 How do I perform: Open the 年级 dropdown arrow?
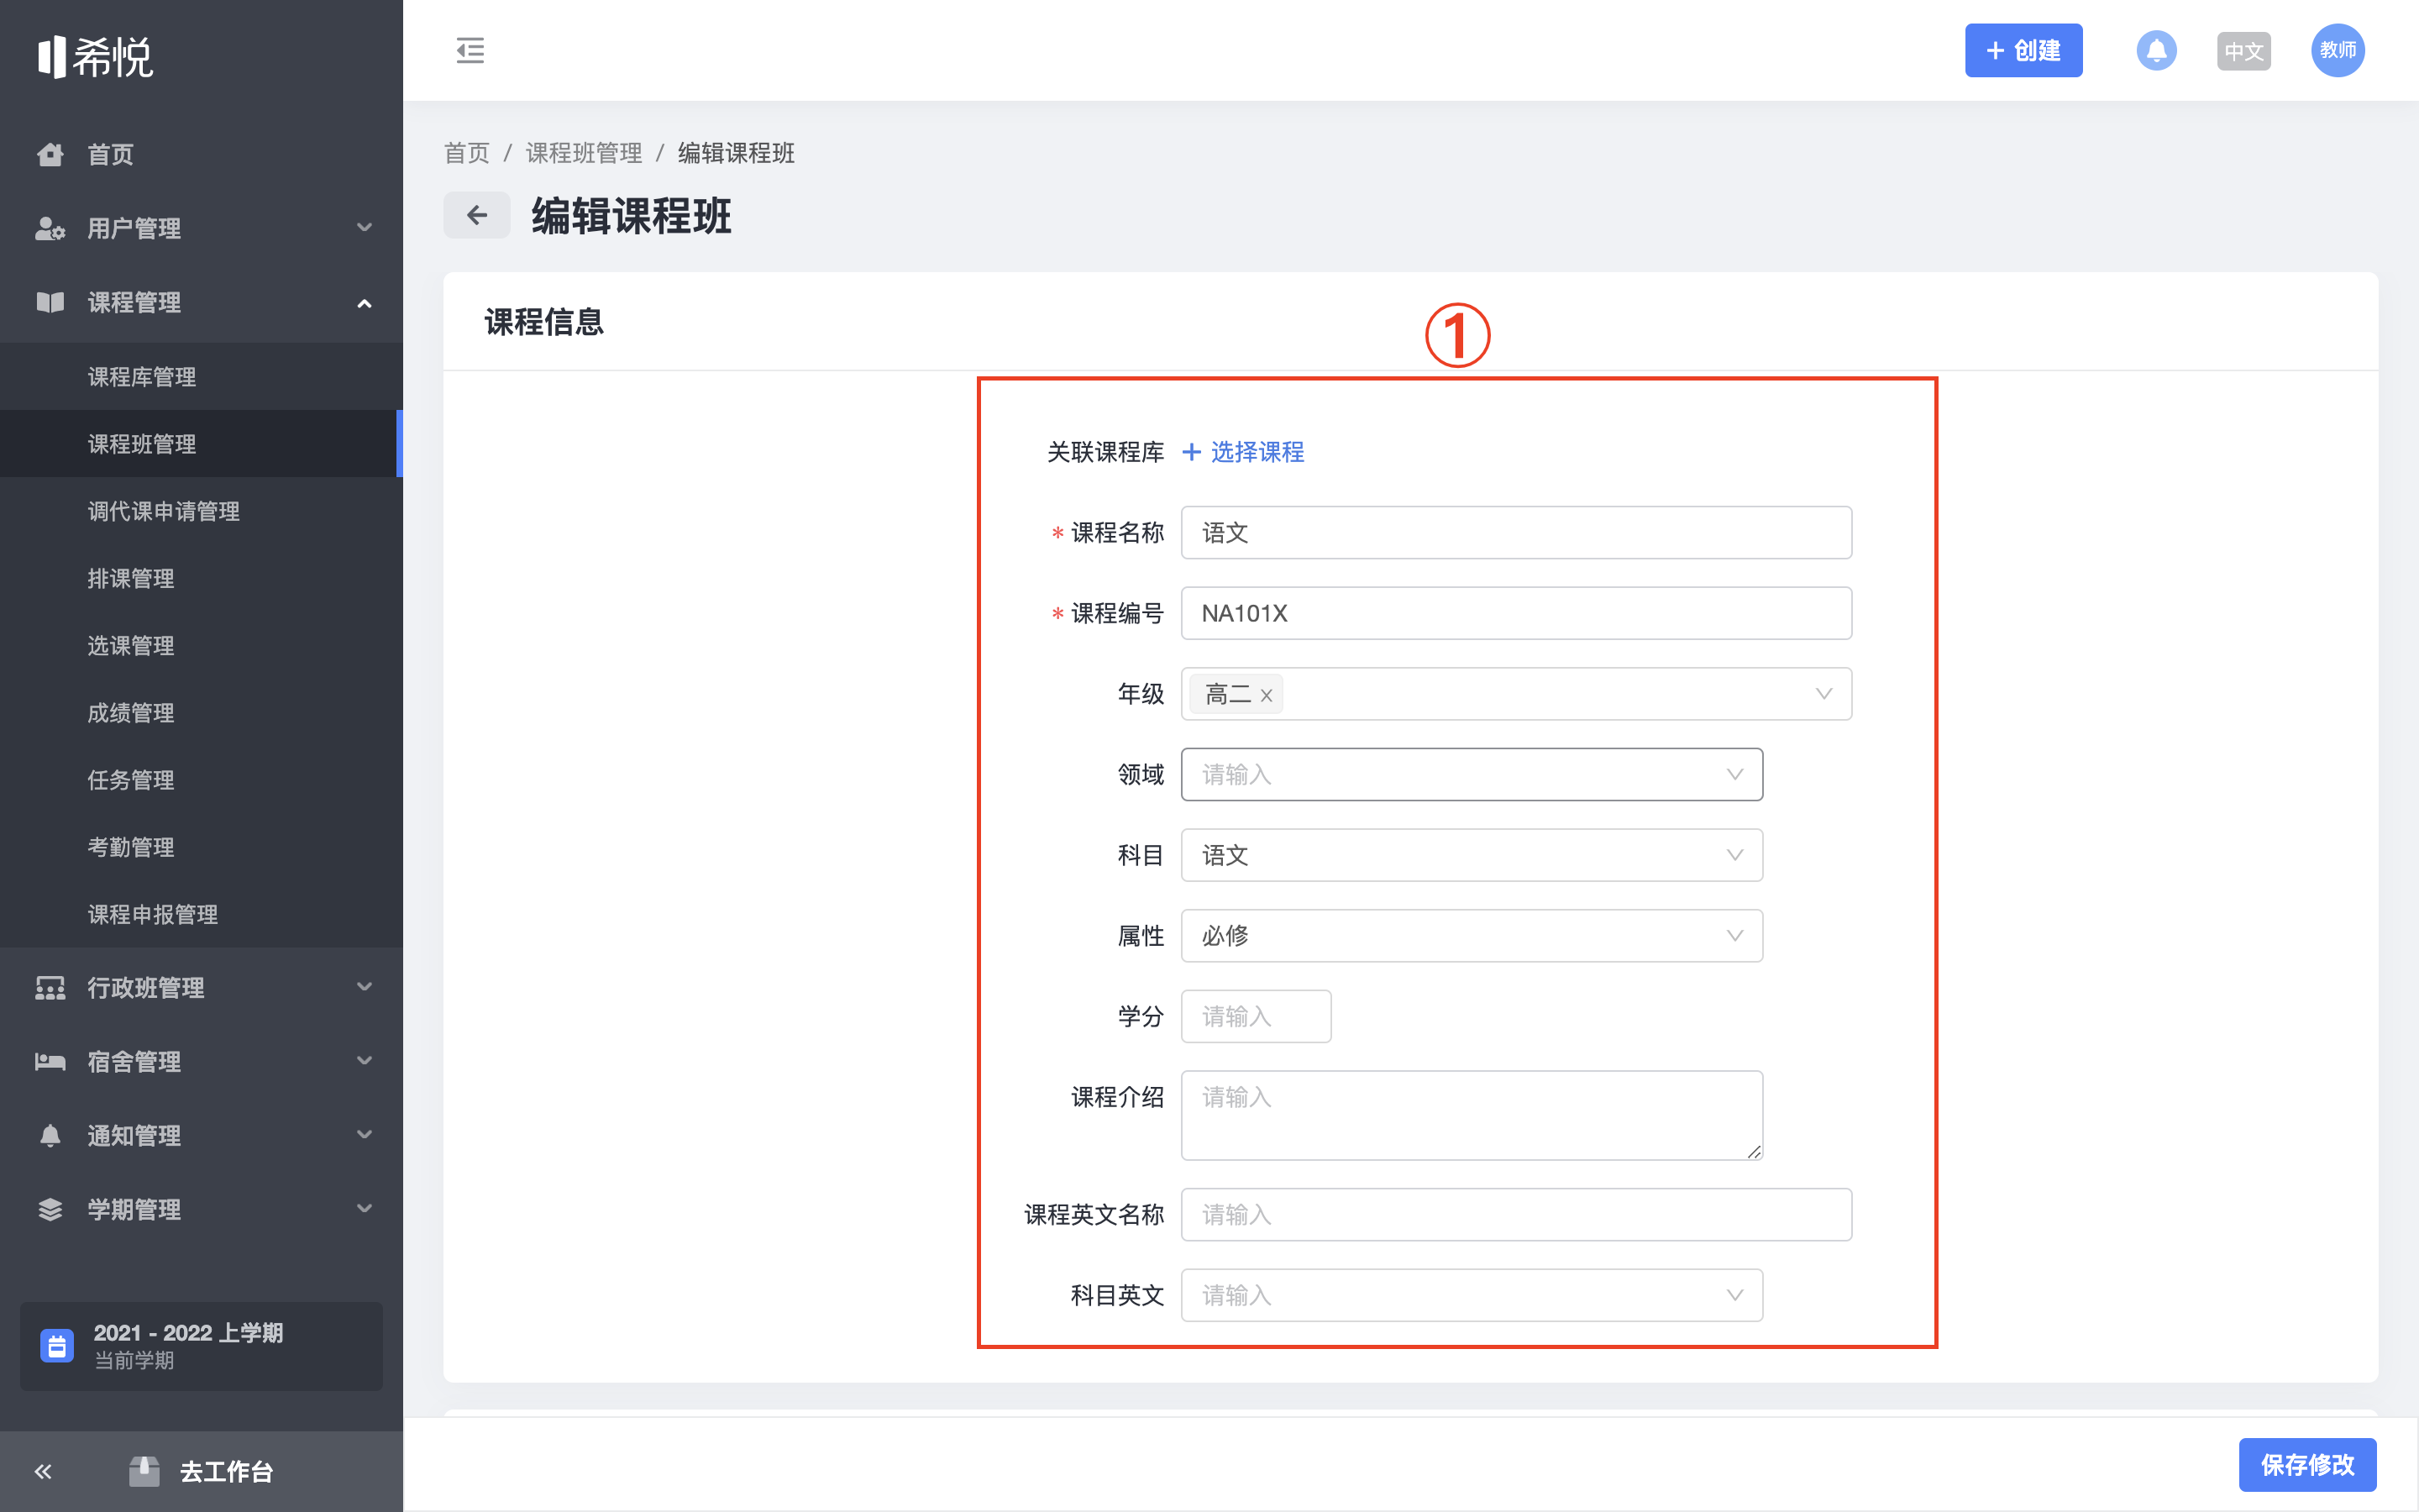click(x=1823, y=694)
